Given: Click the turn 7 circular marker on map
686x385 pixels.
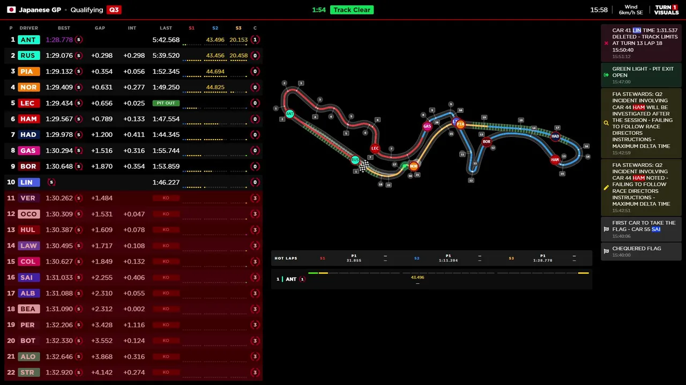Looking at the screenshot, I should [391, 149].
